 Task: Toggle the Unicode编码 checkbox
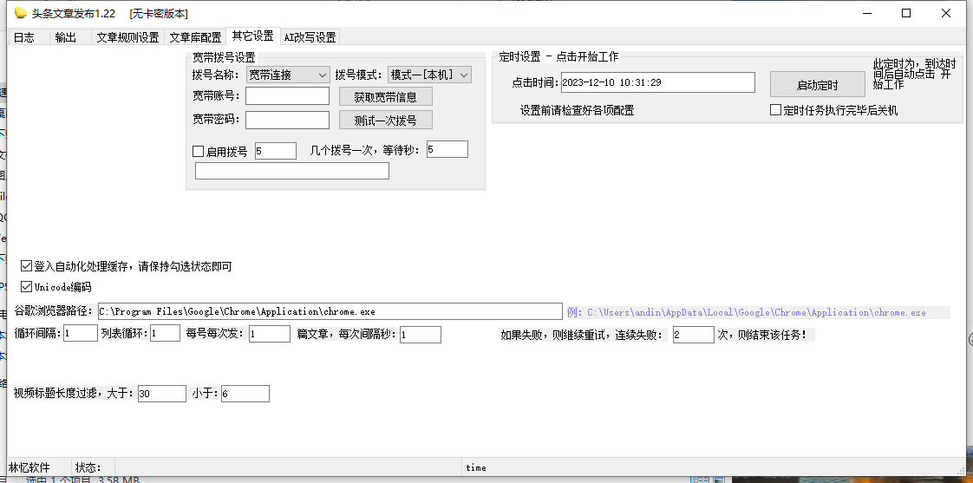pos(26,287)
